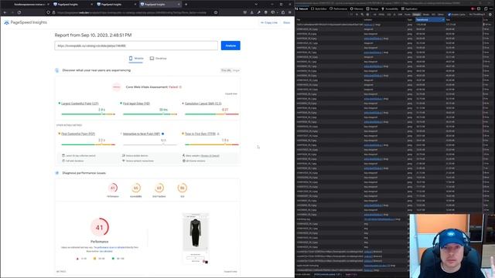The height and width of the screenshot is (278, 495).
Task: Open Time to First Byte (TTFB) link
Action: [x=200, y=134]
